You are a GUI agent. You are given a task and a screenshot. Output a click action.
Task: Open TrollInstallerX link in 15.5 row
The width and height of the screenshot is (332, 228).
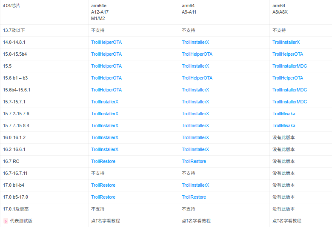click(x=195, y=66)
